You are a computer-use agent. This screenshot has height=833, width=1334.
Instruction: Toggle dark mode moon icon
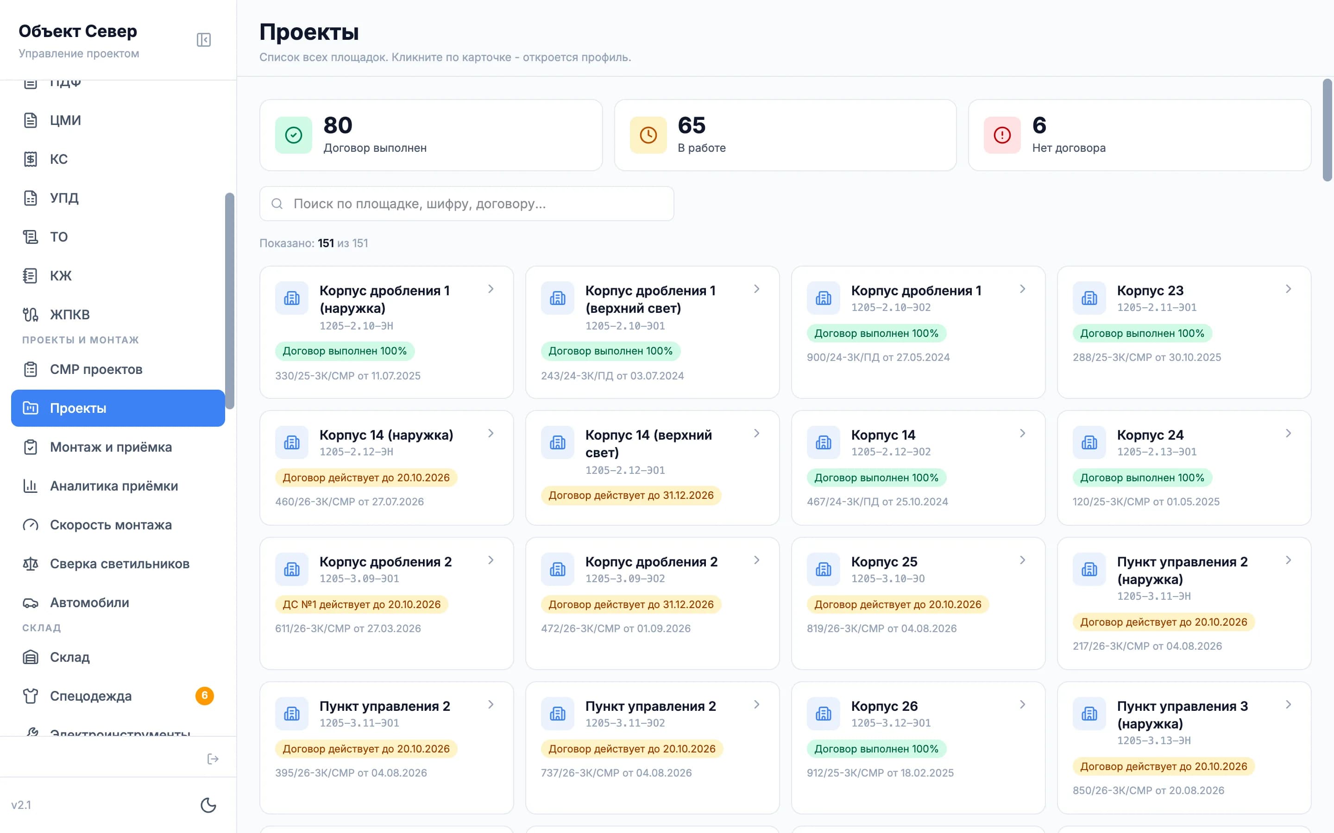click(208, 805)
